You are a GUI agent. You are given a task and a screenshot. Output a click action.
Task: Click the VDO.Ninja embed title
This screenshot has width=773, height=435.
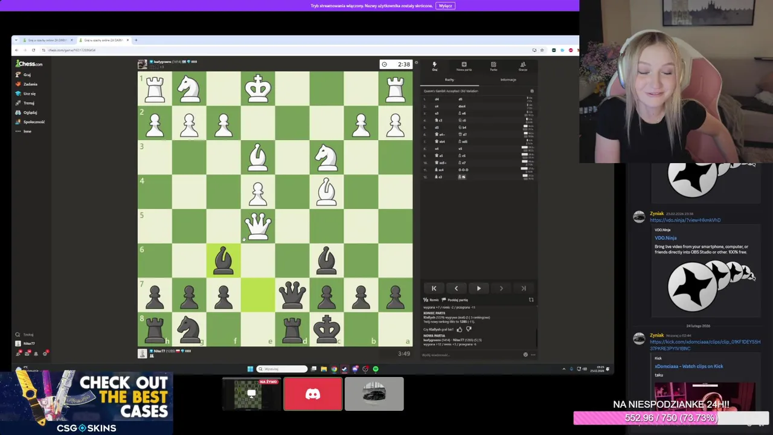pyautogui.click(x=666, y=238)
